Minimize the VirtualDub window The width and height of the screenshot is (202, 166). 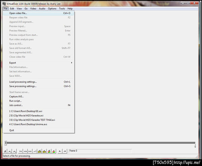click(x=183, y=3)
